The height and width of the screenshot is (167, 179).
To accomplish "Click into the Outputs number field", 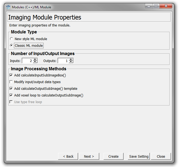I will [x=63, y=61].
